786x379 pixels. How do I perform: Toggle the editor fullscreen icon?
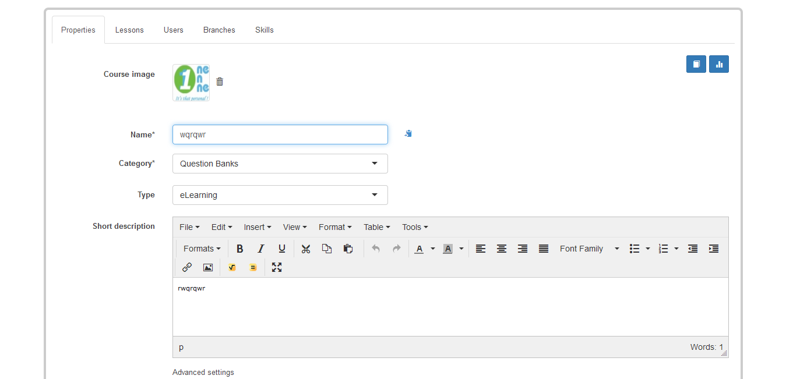tap(277, 267)
